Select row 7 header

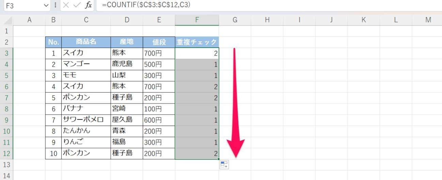point(6,98)
